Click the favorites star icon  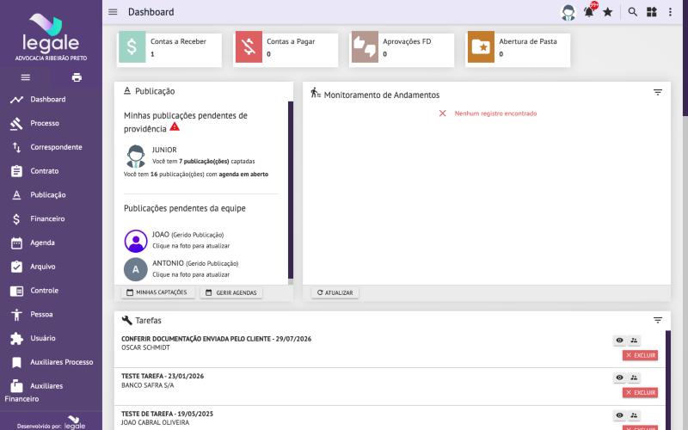coord(608,12)
